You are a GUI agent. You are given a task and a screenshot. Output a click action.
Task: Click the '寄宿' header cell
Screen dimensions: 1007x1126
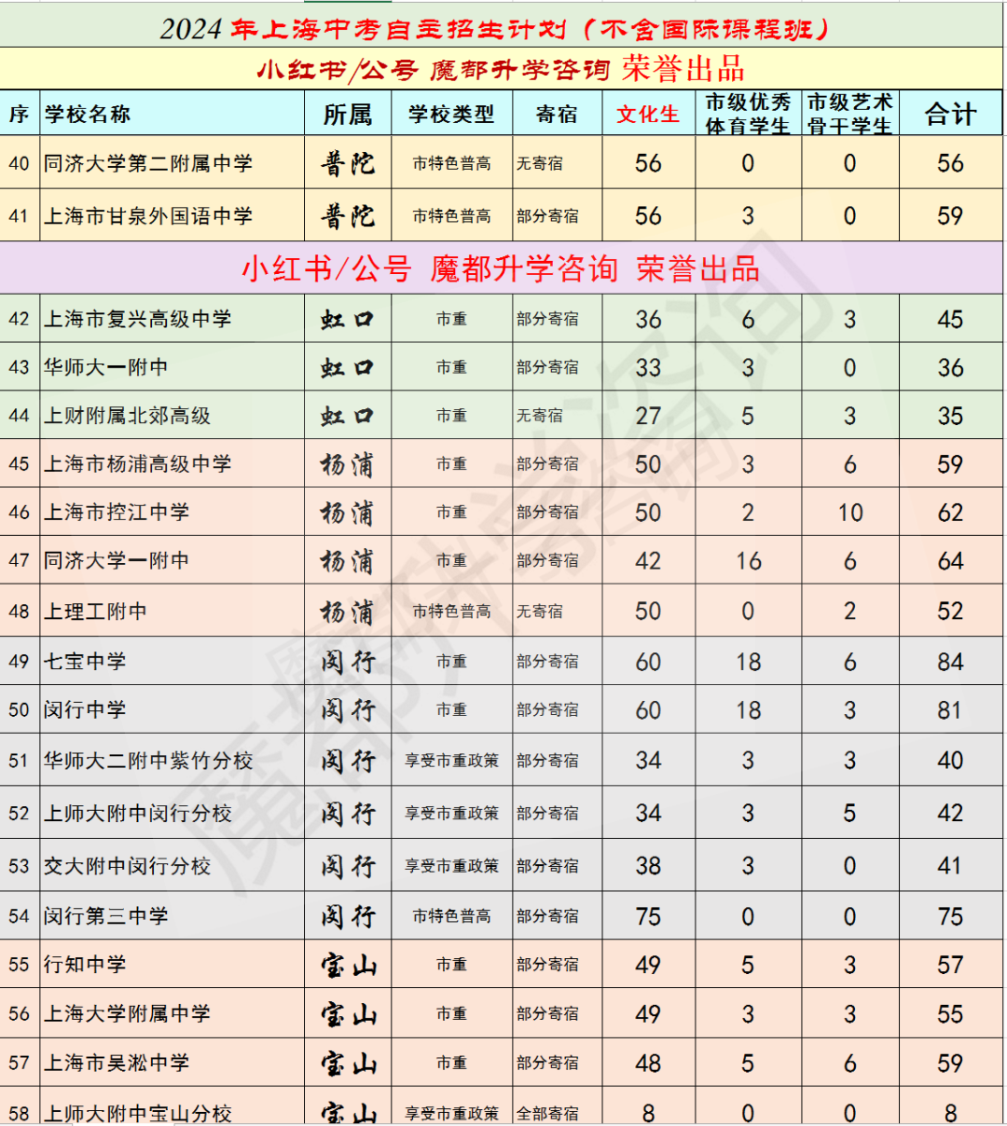(x=557, y=114)
